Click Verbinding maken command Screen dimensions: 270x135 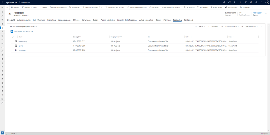click(x=90, y=7)
